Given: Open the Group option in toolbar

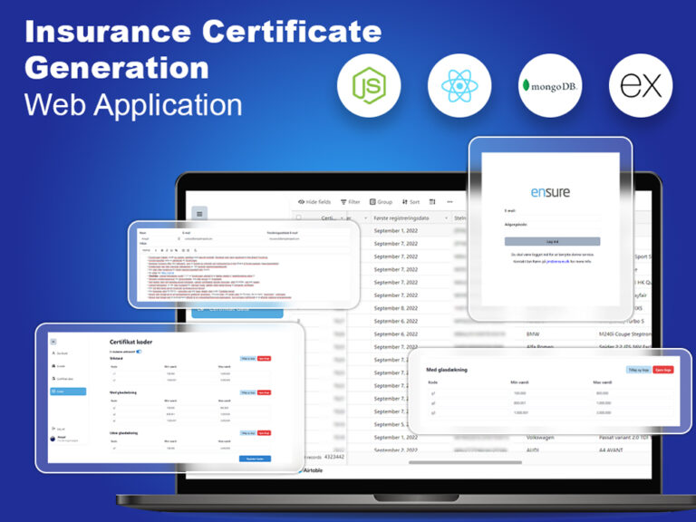Looking at the screenshot, I should coord(381,202).
